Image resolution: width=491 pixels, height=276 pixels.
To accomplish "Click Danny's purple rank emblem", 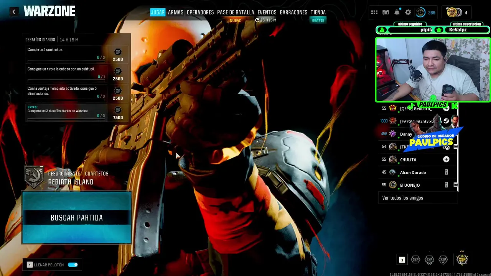I will click(x=392, y=134).
